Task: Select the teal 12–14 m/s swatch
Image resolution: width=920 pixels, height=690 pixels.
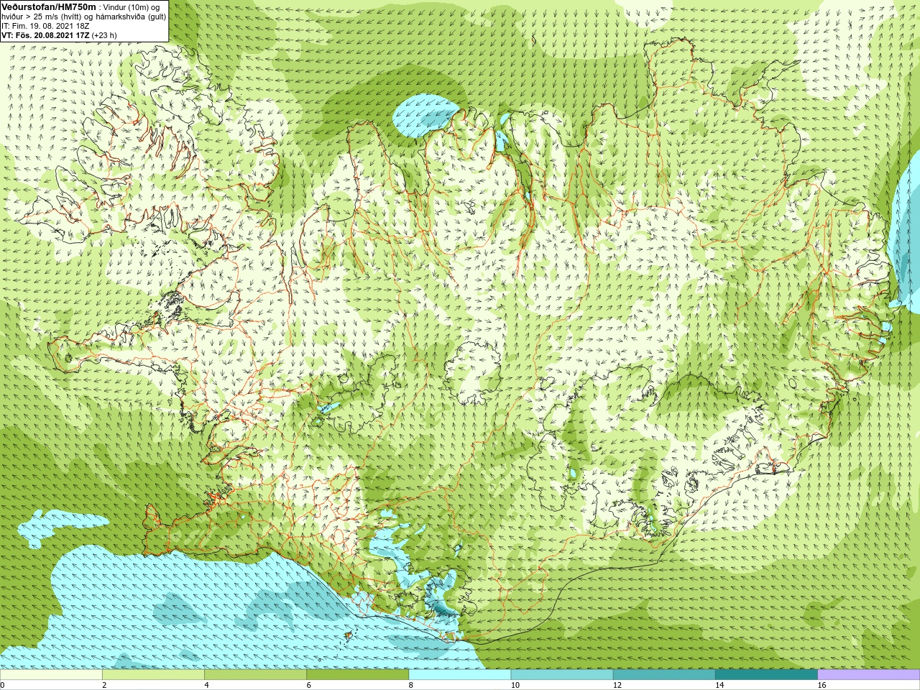Action: [x=663, y=675]
